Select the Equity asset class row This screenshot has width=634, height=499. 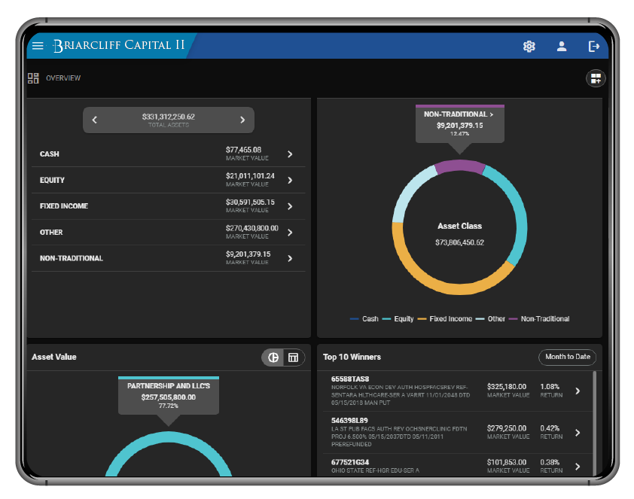pos(166,181)
